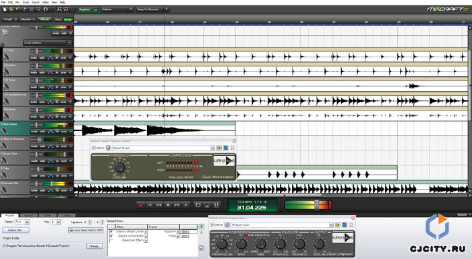Mute the 7 Brass Choir track
Screen dimensions: 472x259
pyautogui.click(x=34, y=161)
